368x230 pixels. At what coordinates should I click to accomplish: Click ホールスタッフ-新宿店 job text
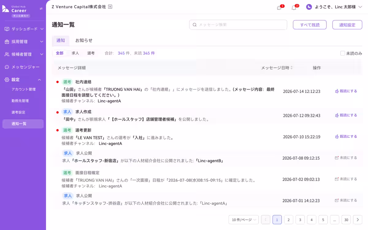(x=95, y=161)
